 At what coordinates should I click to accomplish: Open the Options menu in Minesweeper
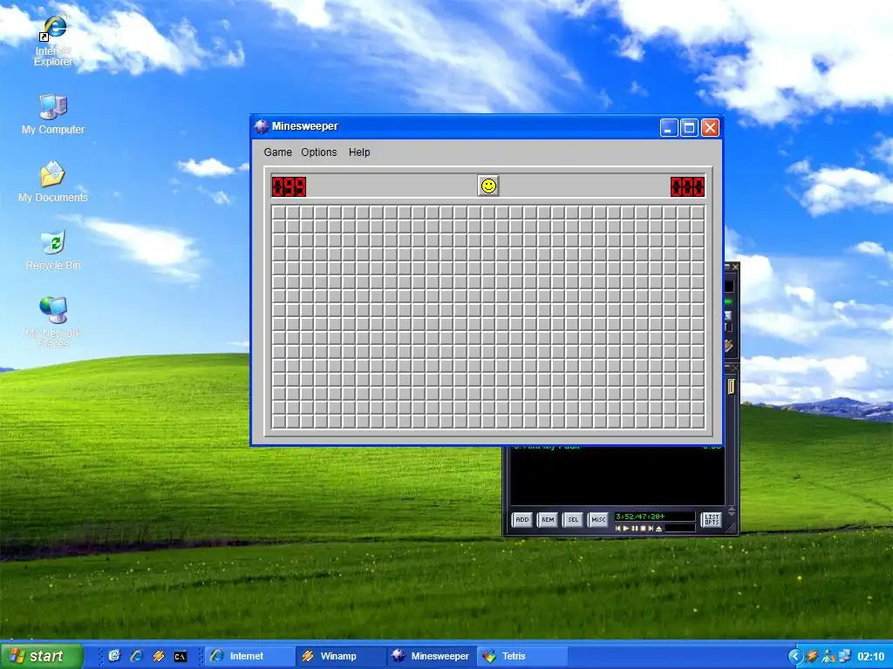(319, 152)
